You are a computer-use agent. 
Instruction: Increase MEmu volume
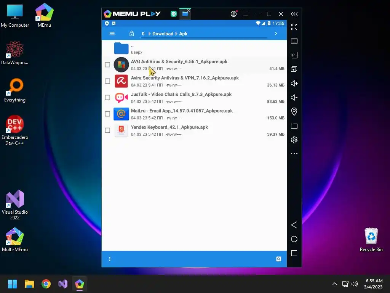pyautogui.click(x=294, y=83)
